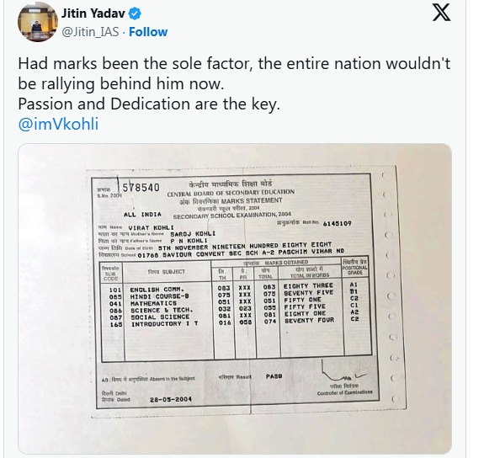The image size is (500, 458).
Task: Click the date 28-05-2004 on the certificate
Action: click(x=171, y=399)
